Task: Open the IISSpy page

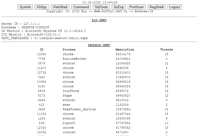Action: point(42,7)
